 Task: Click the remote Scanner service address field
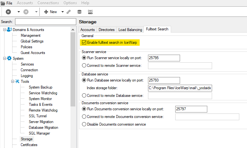pos(180,66)
